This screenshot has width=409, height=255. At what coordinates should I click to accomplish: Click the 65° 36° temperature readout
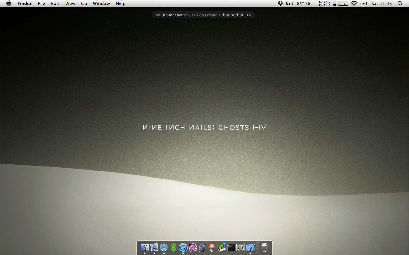tap(305, 4)
